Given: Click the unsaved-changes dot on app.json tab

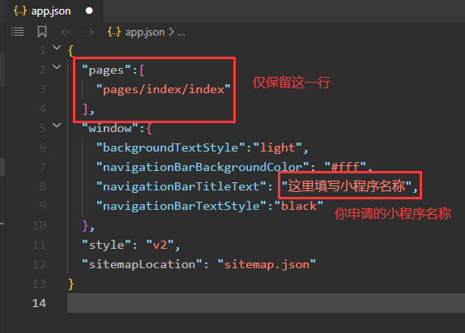Looking at the screenshot, I should (89, 11).
